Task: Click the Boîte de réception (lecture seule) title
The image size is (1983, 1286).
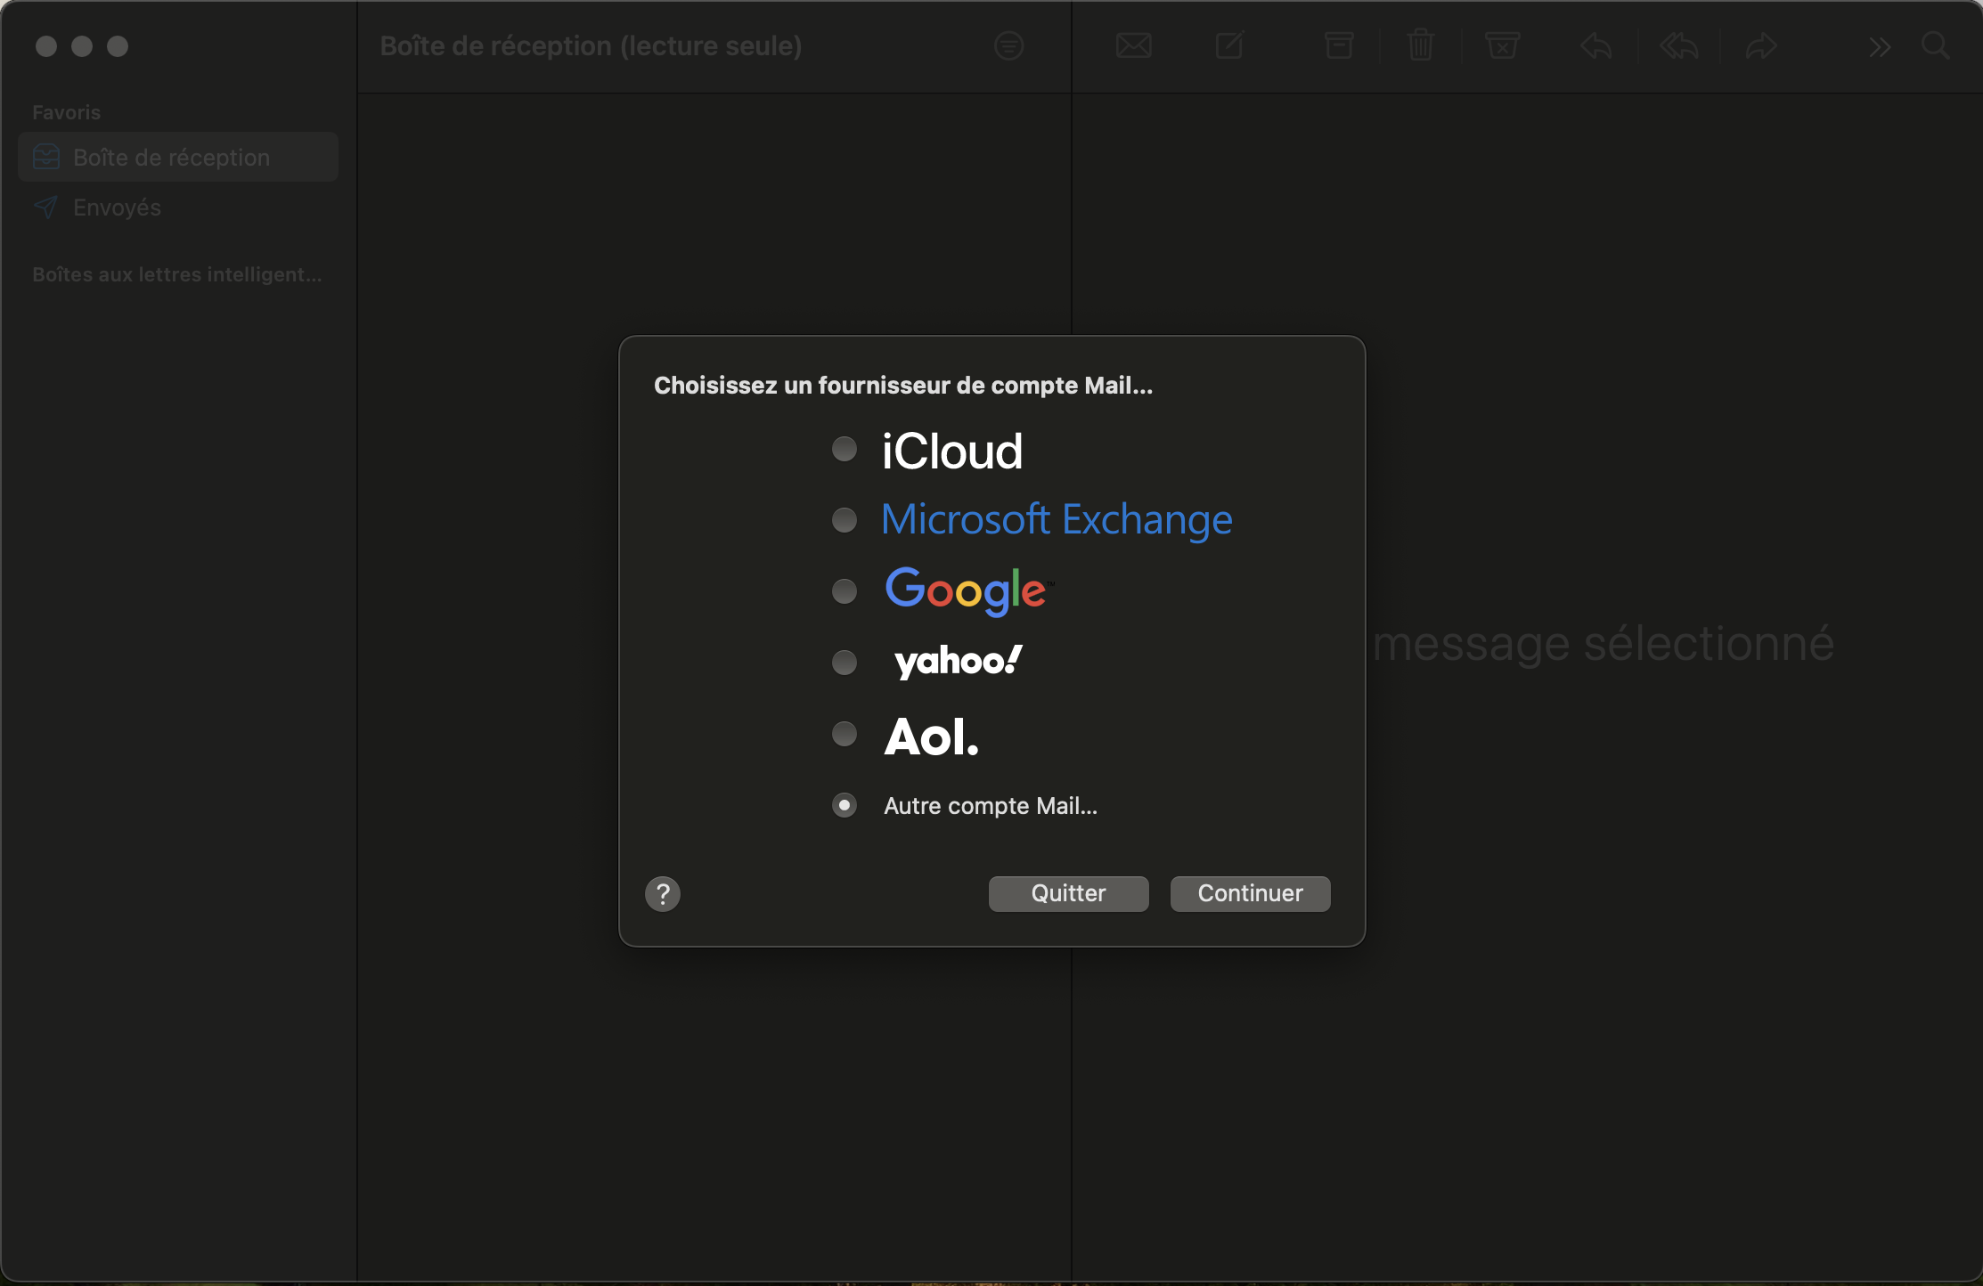Action: point(591,46)
